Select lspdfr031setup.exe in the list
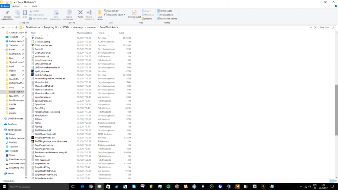 [43, 75]
